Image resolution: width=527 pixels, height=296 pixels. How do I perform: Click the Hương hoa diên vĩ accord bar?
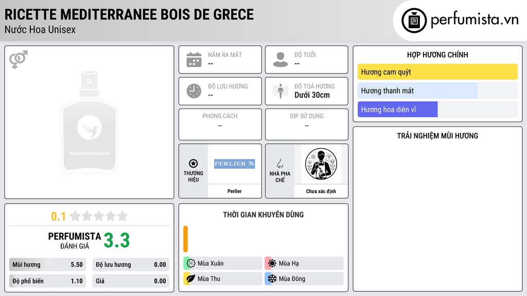(437, 109)
